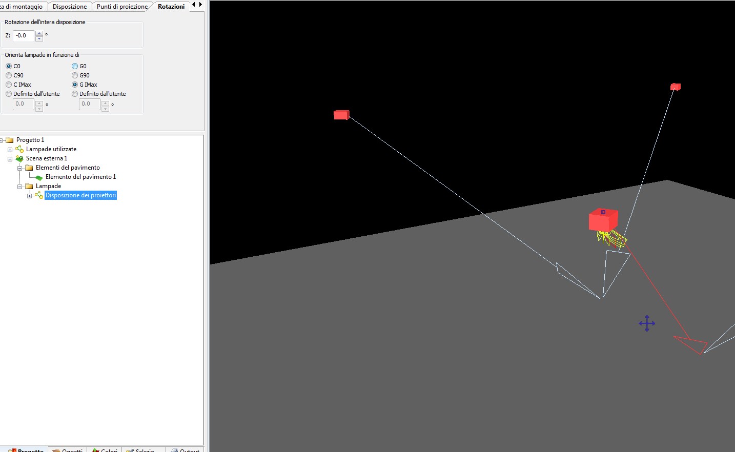Select the large red floodlight in 3D view
This screenshot has width=735, height=452.
[x=602, y=220]
